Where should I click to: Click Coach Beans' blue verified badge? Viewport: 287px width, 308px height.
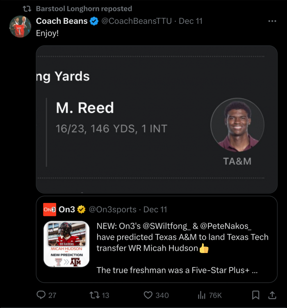click(94, 21)
